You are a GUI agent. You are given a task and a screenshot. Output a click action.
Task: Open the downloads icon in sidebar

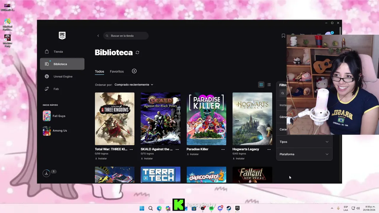[46, 173]
